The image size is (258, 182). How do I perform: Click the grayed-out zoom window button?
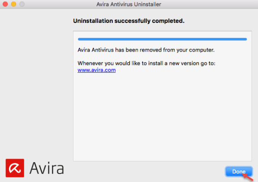point(22,4)
